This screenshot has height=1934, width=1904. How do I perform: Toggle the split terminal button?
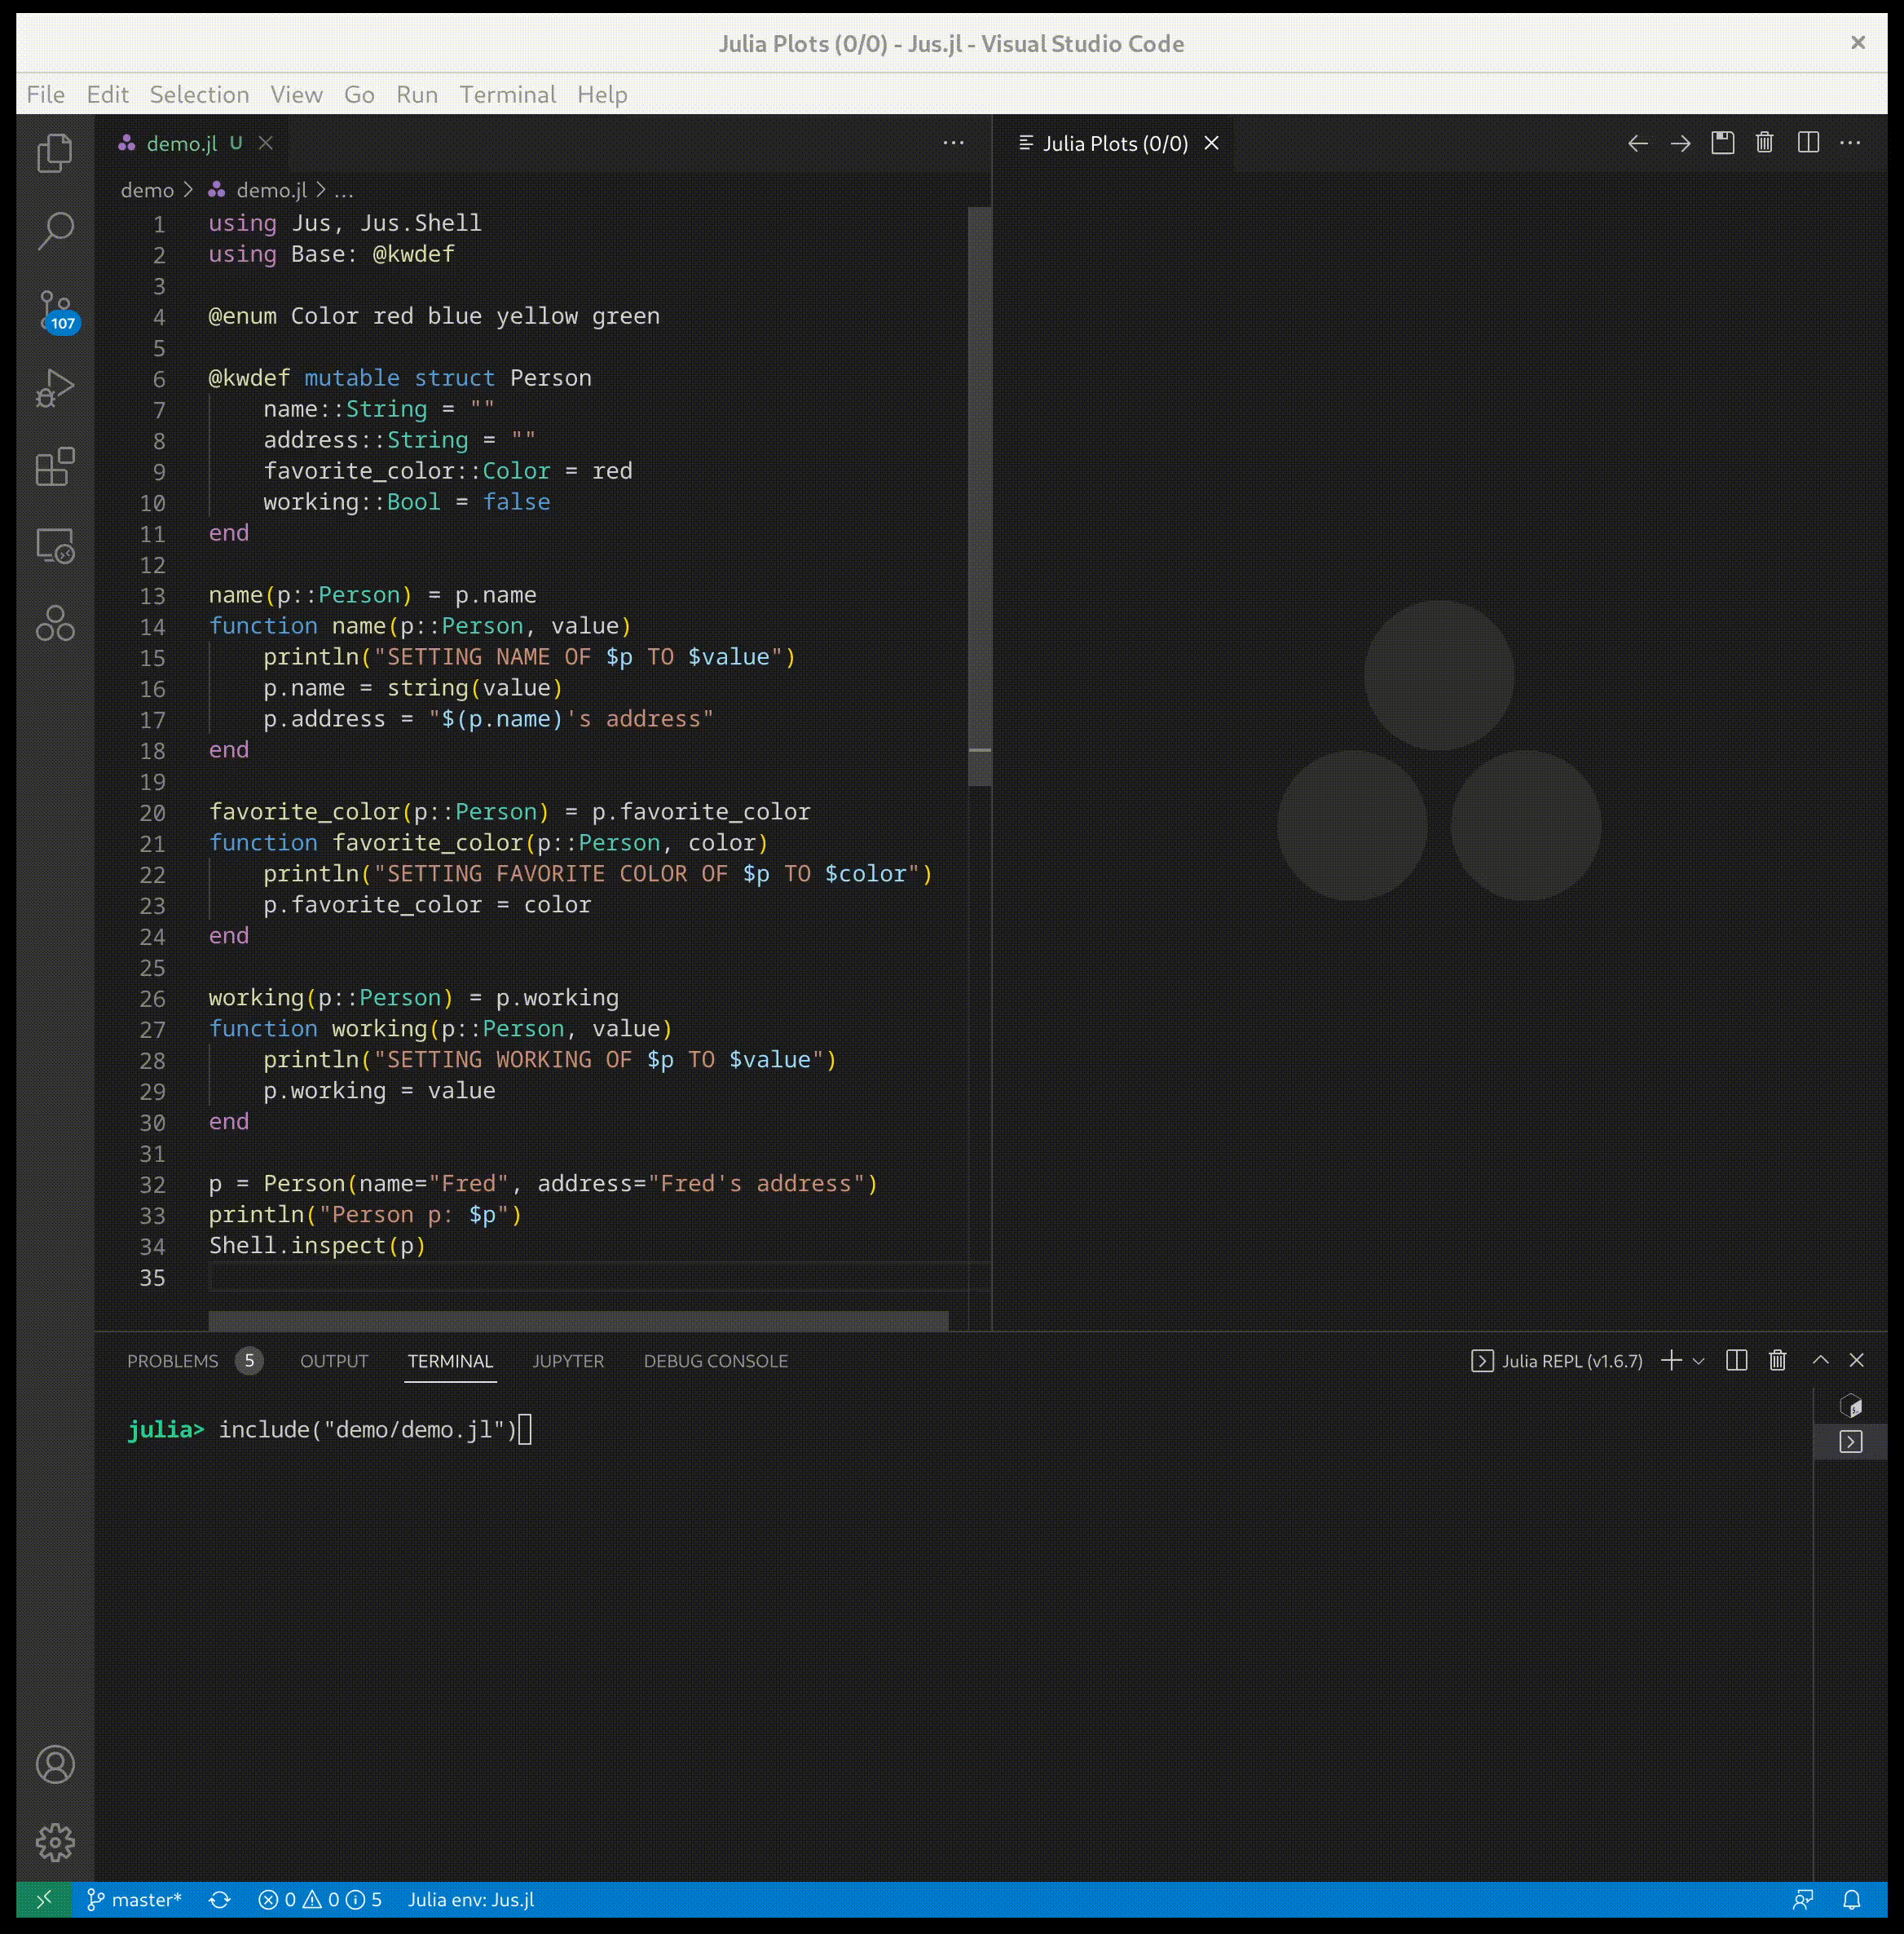(1736, 1361)
